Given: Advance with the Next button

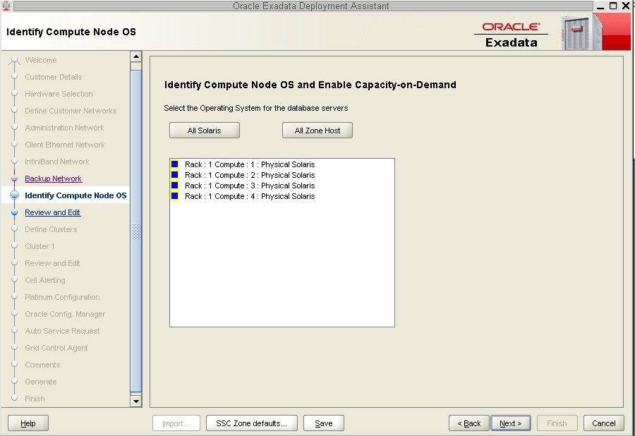Looking at the screenshot, I should click(x=510, y=423).
